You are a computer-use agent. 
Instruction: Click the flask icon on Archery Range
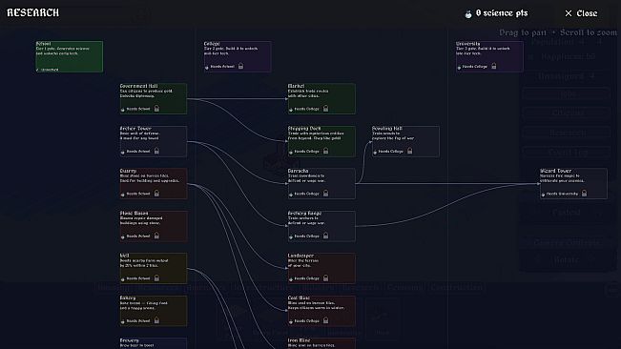(x=290, y=236)
